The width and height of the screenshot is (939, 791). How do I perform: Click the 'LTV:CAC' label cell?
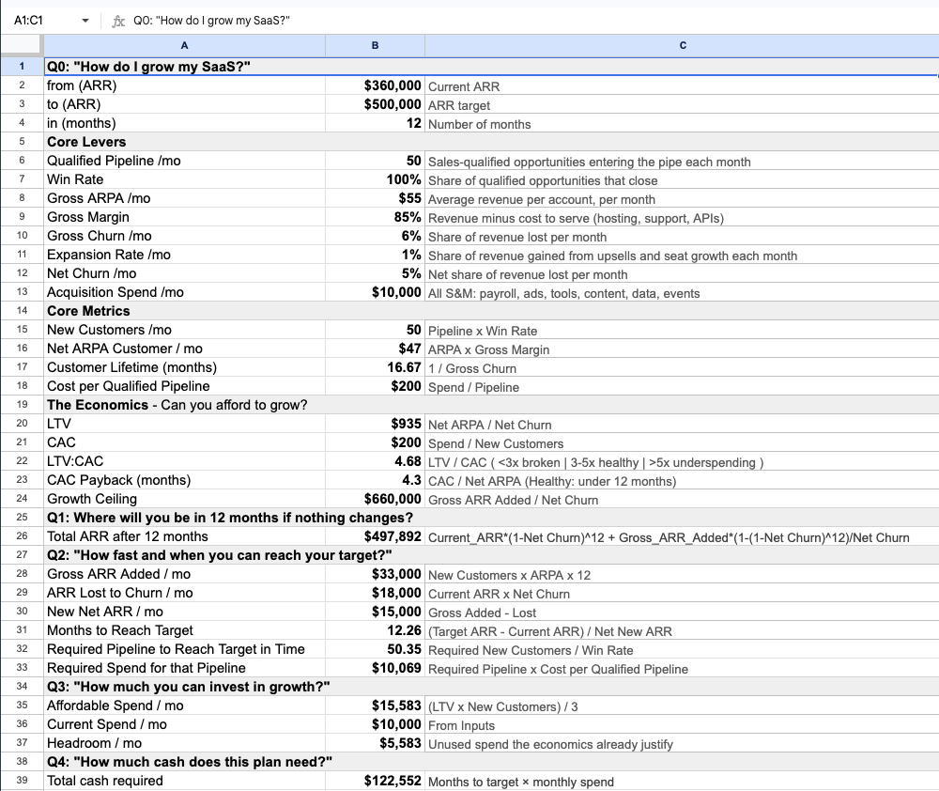point(184,461)
